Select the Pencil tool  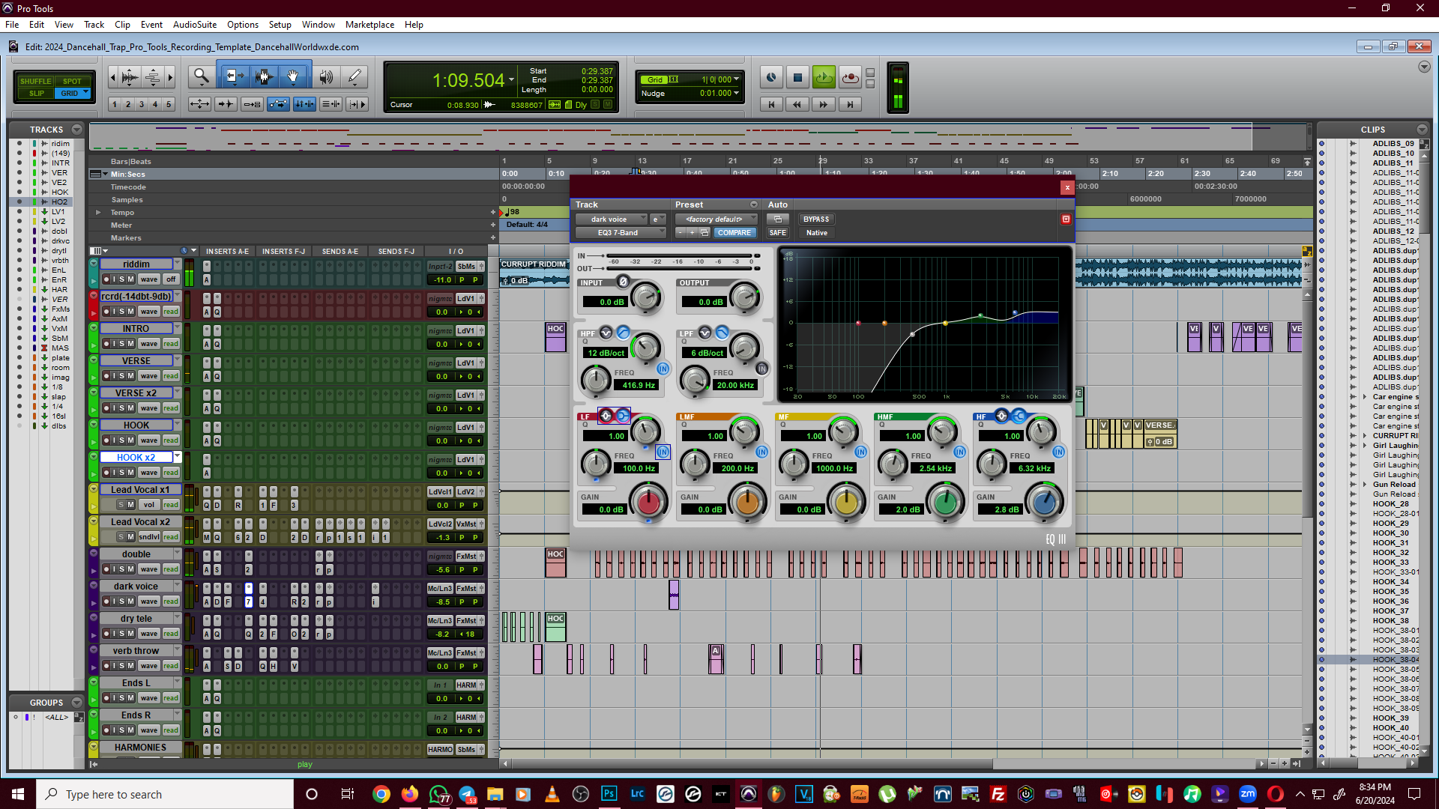click(x=355, y=76)
